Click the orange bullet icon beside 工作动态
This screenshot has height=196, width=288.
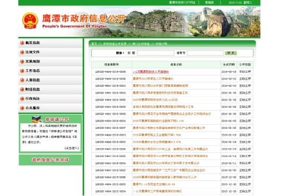click(x=22, y=71)
